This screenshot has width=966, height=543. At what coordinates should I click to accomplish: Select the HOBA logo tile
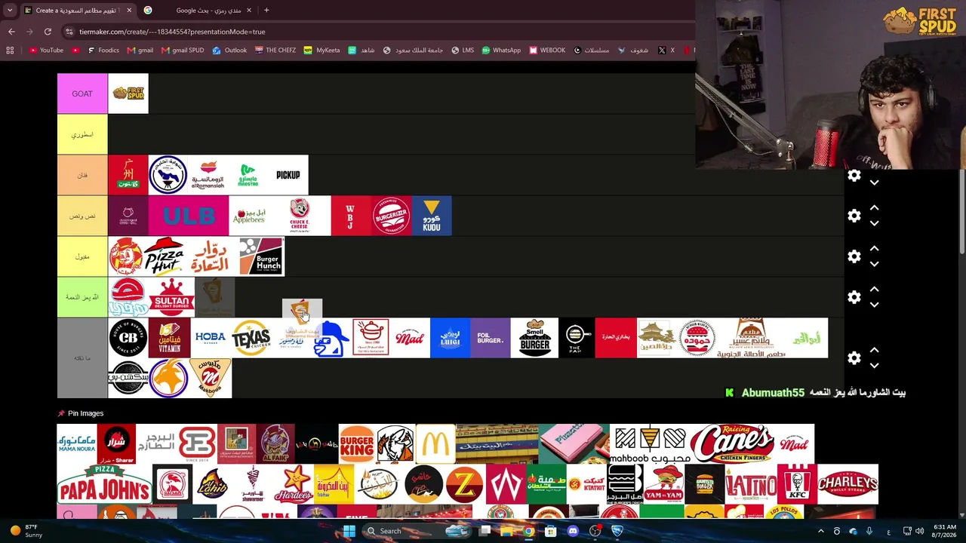click(x=211, y=338)
